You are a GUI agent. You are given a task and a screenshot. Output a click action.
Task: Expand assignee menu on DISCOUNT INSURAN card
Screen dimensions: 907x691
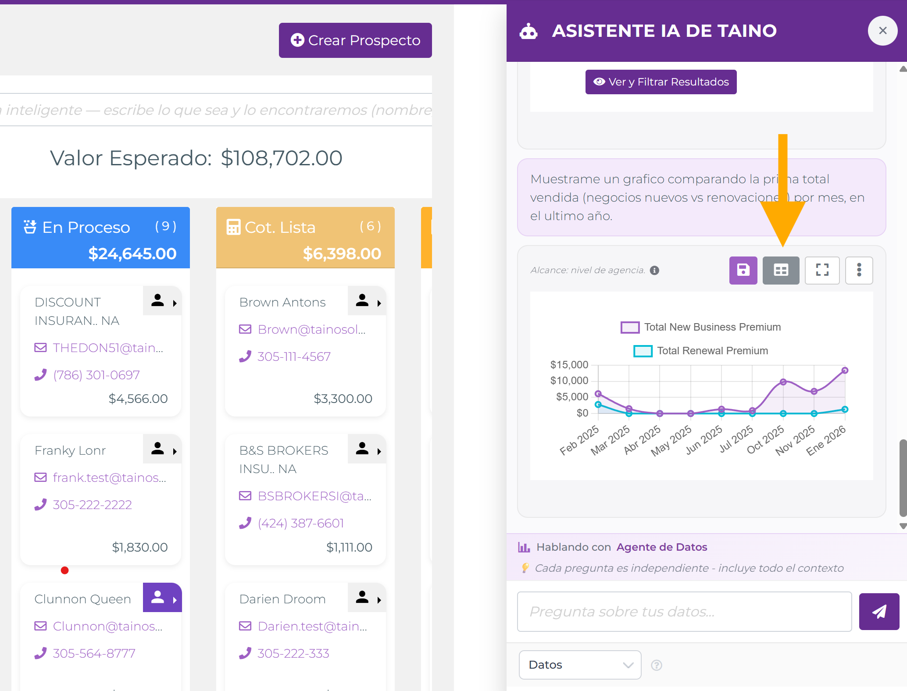(162, 301)
